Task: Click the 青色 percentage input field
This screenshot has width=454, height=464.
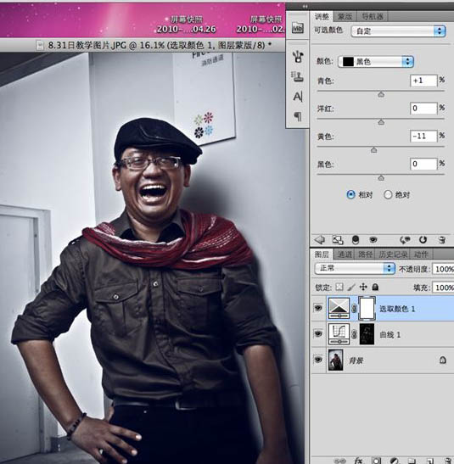Action: 423,81
